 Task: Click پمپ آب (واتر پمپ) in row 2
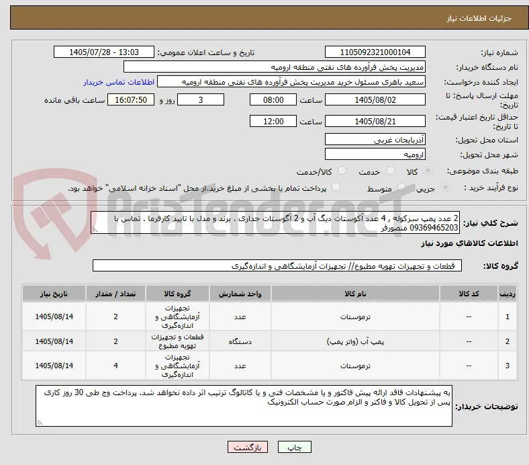[x=355, y=341]
